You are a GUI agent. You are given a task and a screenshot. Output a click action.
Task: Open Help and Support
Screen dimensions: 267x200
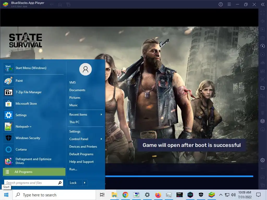[x=81, y=162]
